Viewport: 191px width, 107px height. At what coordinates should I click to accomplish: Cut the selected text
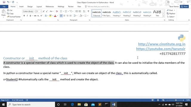click(10, 10)
